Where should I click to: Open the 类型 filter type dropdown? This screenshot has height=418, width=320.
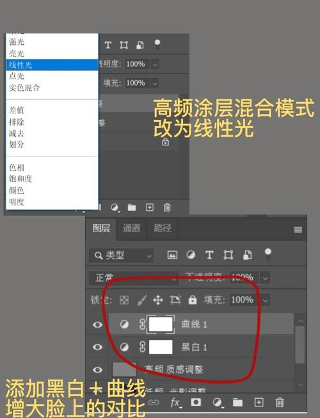click(x=121, y=255)
